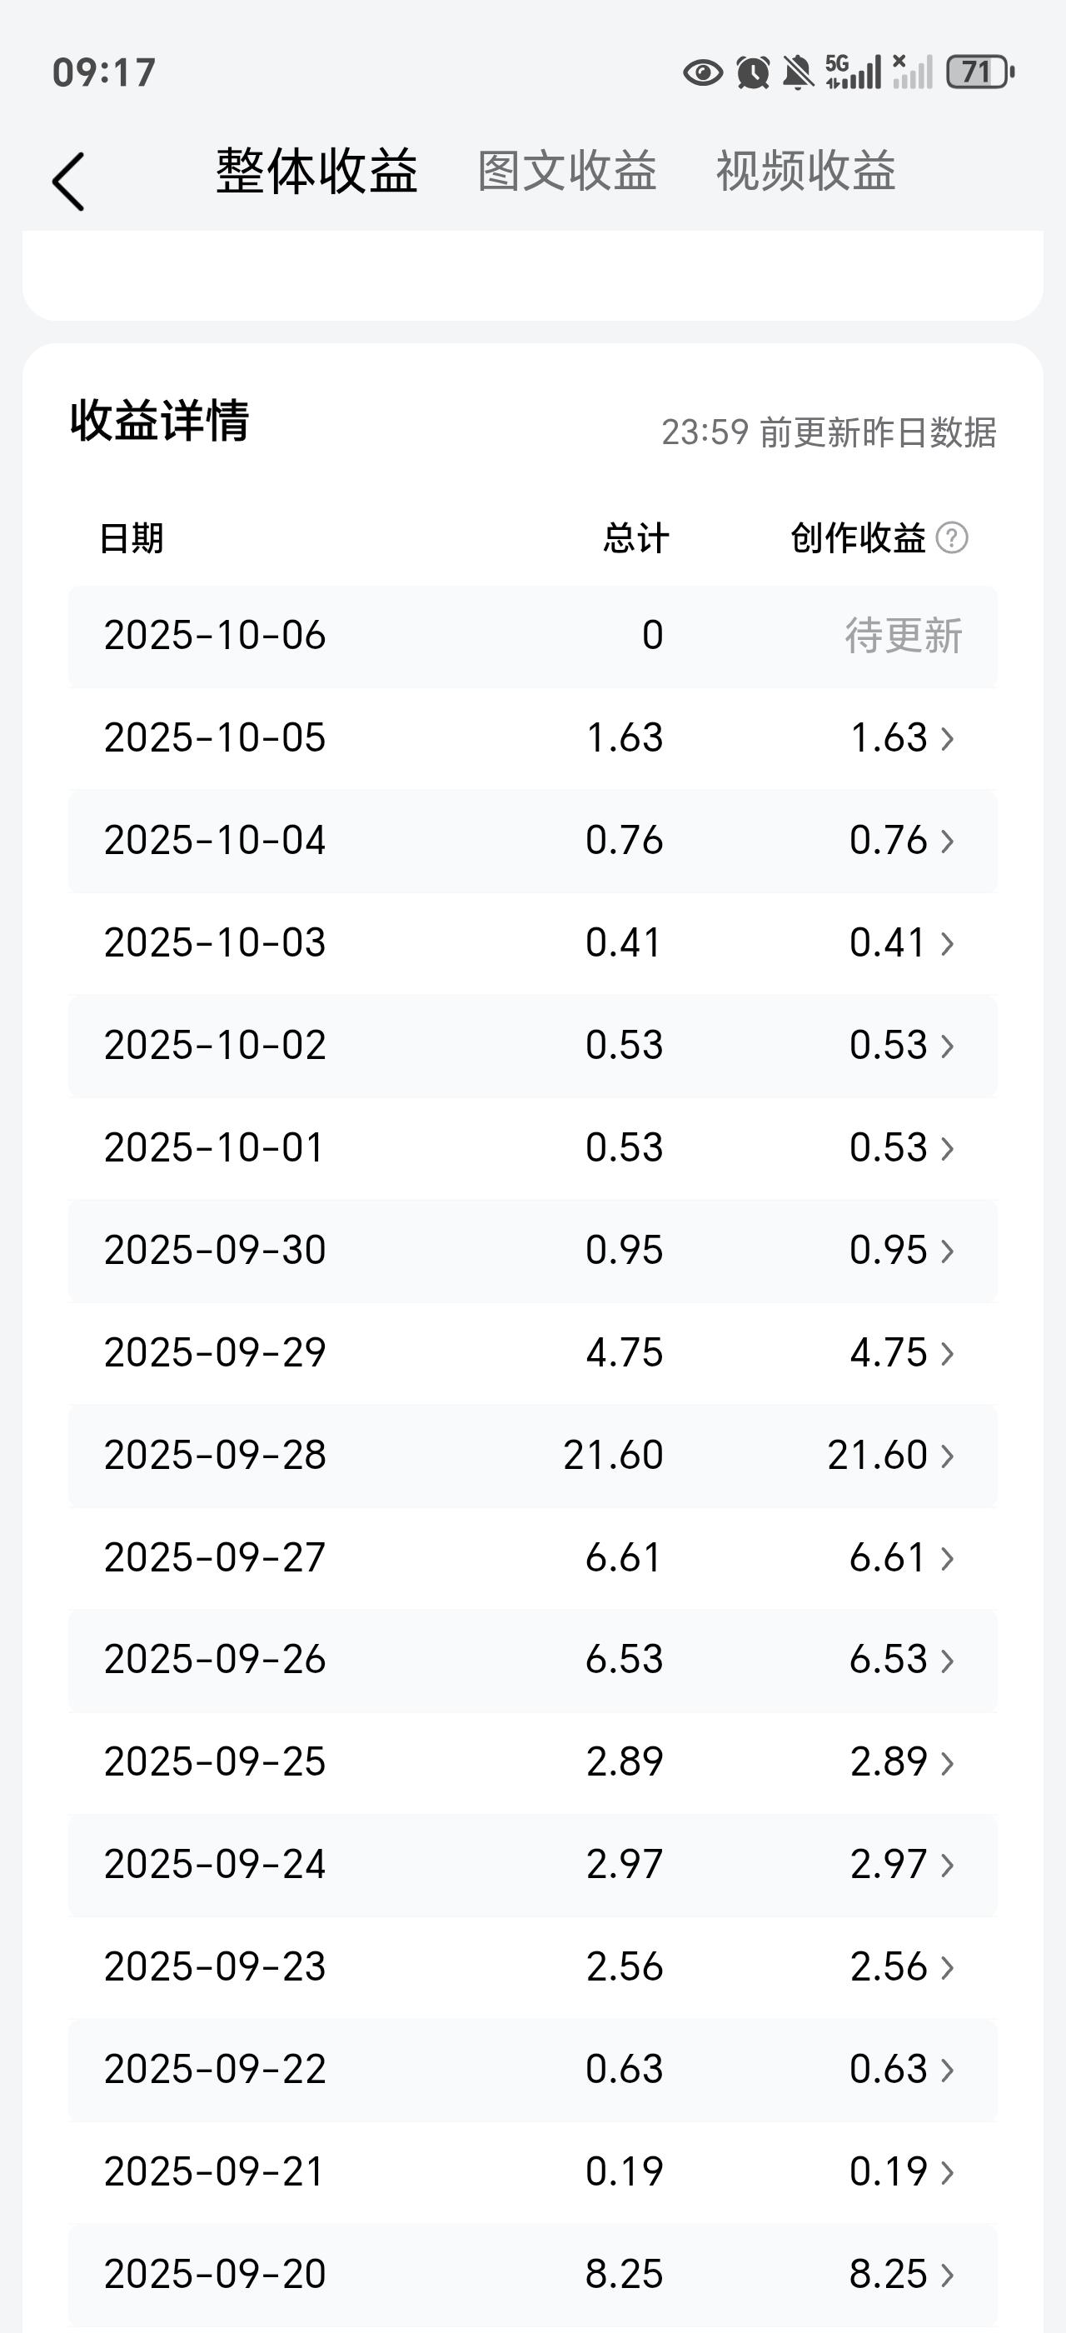
Task: Tap the alarm clock status icon
Action: point(752,72)
